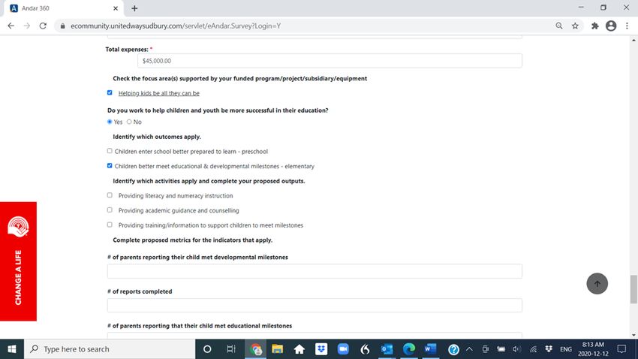Click the ENG language indicator
638x359 pixels.
566,349
